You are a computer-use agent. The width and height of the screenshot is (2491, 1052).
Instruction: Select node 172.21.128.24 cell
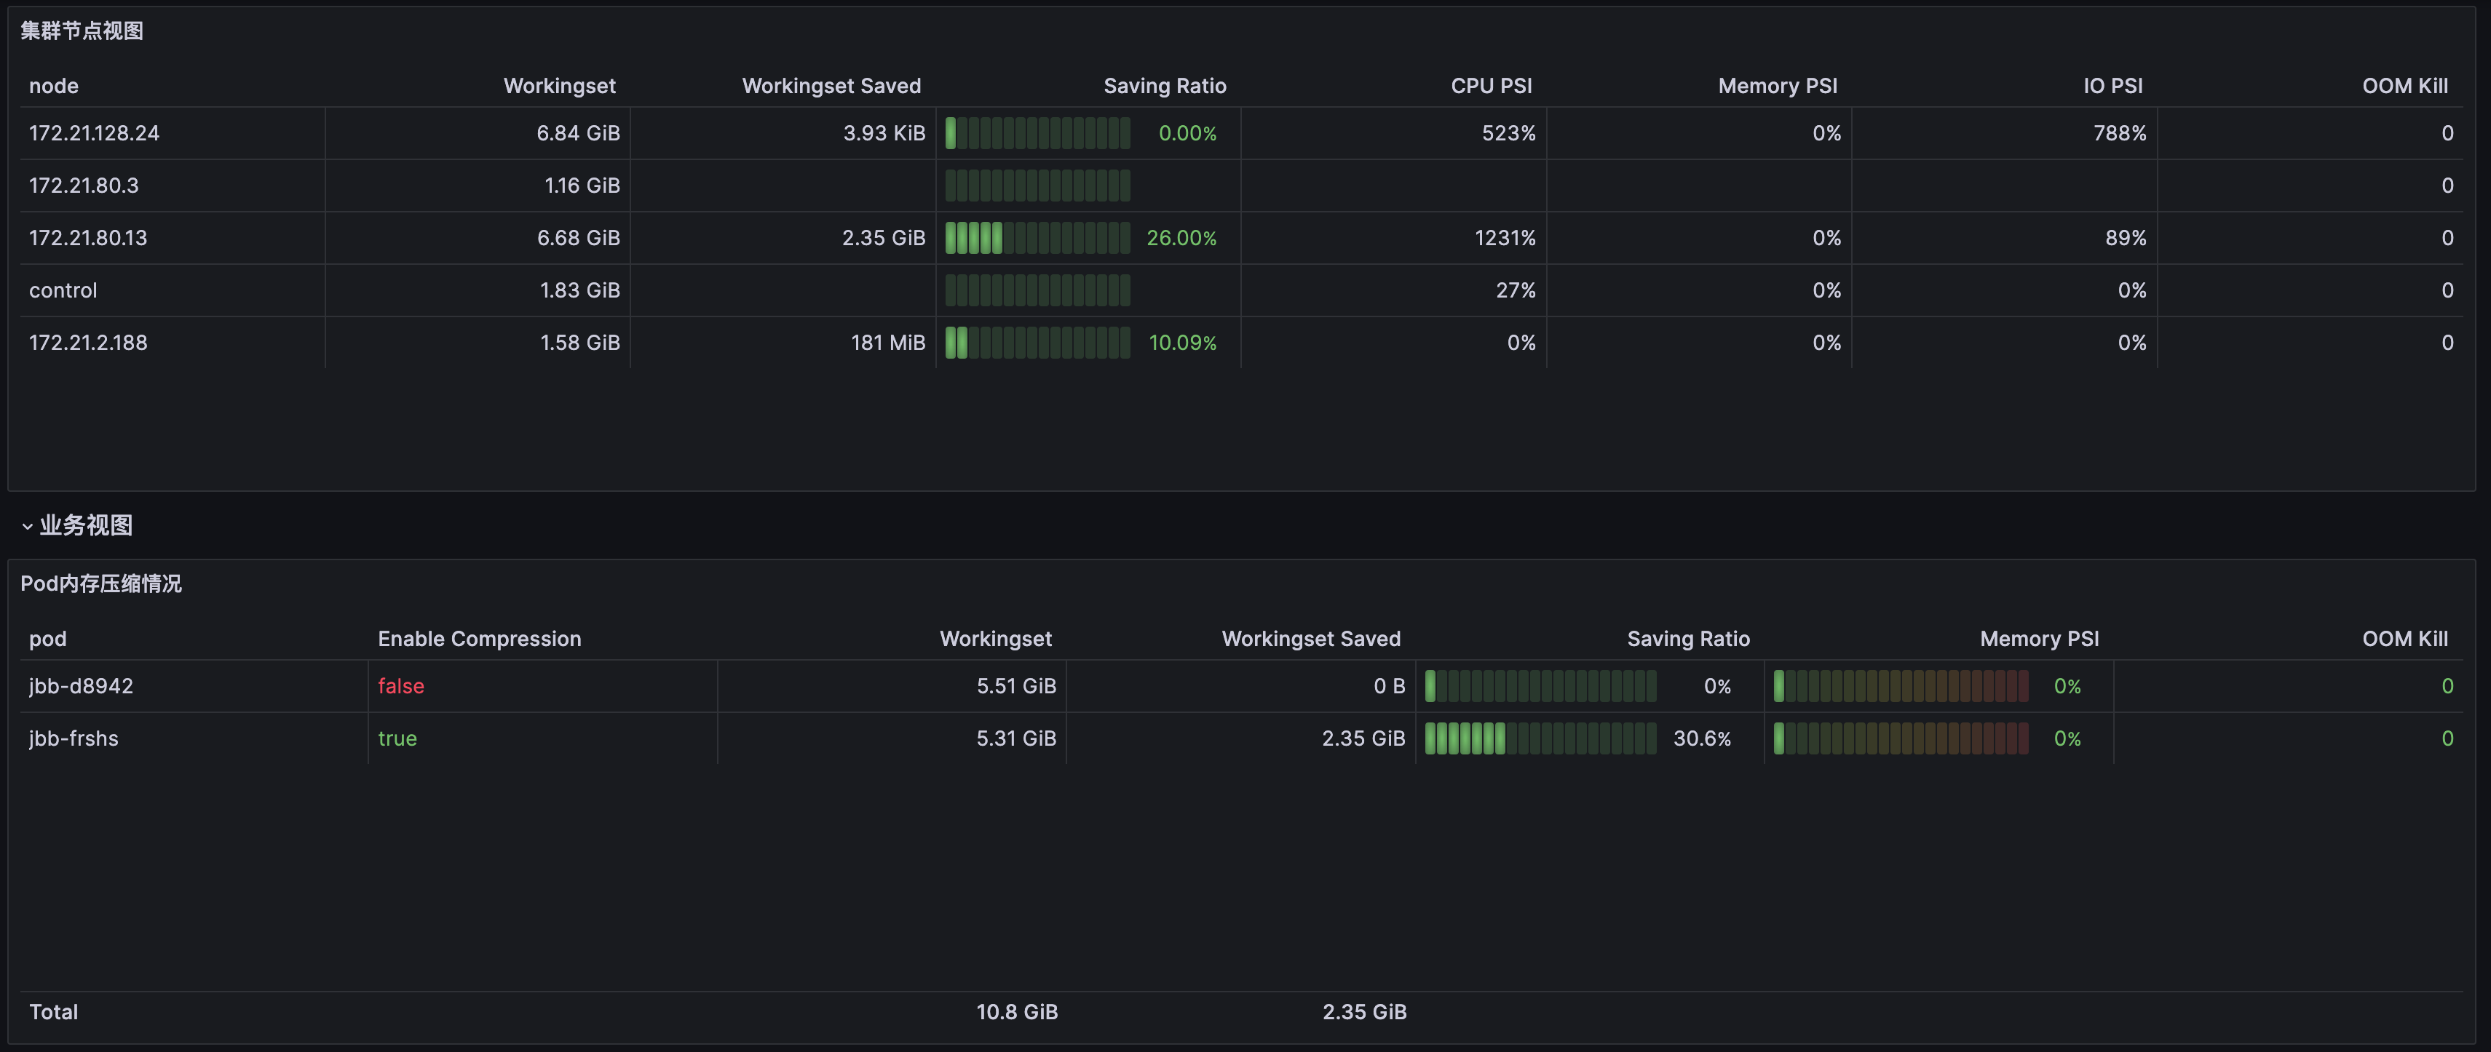pyautogui.click(x=95, y=133)
